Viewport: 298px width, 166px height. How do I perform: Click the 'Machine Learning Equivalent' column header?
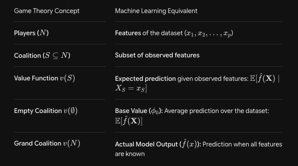click(156, 11)
